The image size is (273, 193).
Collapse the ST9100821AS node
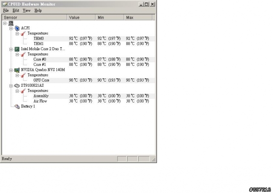pyautogui.click(x=11, y=86)
